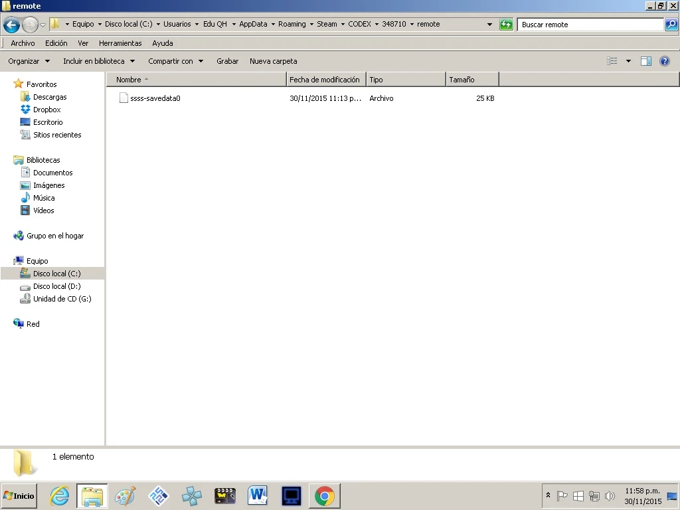Screen dimensions: 680x510
Task: Open the Edición menu
Action: (x=56, y=43)
